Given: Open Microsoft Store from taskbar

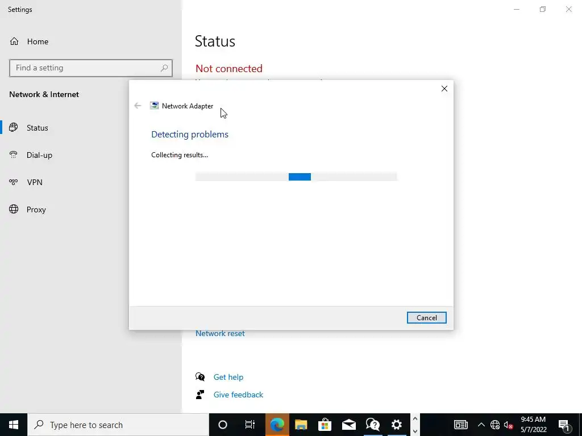Looking at the screenshot, I should (x=325, y=425).
